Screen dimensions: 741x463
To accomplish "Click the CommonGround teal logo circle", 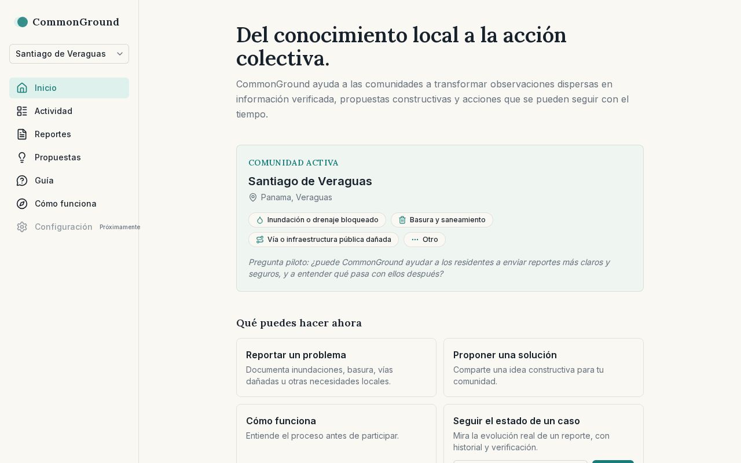I will tap(22, 22).
